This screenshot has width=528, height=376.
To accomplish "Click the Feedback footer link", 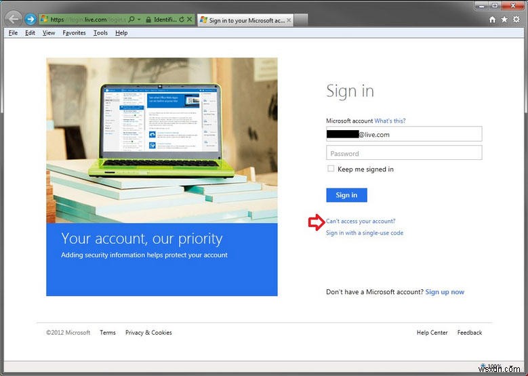I will point(470,333).
